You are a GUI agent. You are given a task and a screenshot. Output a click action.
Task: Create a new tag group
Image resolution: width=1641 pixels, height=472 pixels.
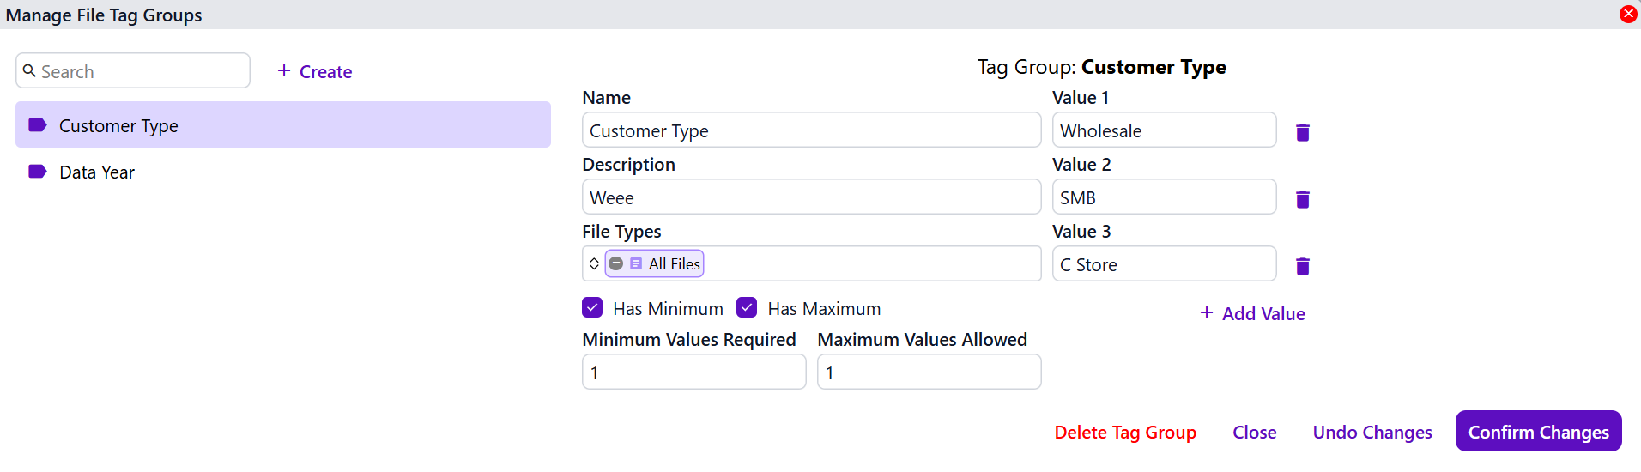point(315,72)
